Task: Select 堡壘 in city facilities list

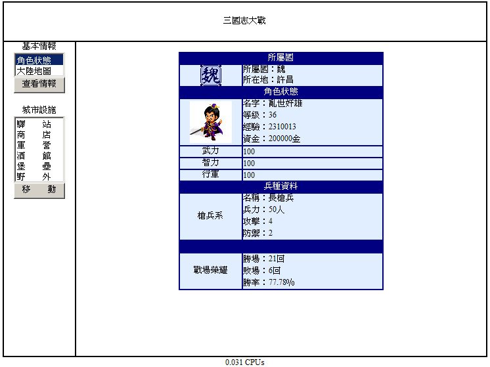Action: [39, 166]
